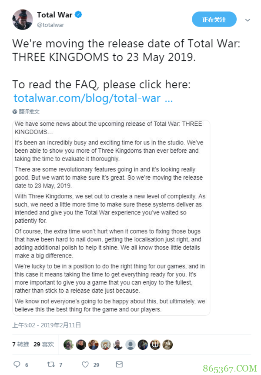Click the envelope direct message icon
Image resolution: width=261 pixels, height=375 pixels.
(119, 364)
